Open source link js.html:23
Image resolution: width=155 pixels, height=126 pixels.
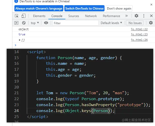coord(139,34)
